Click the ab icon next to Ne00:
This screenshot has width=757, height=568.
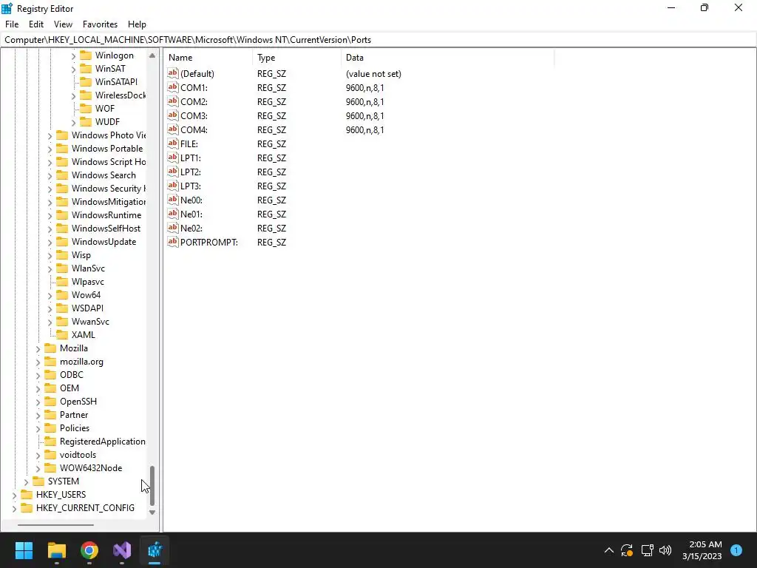coord(173,200)
